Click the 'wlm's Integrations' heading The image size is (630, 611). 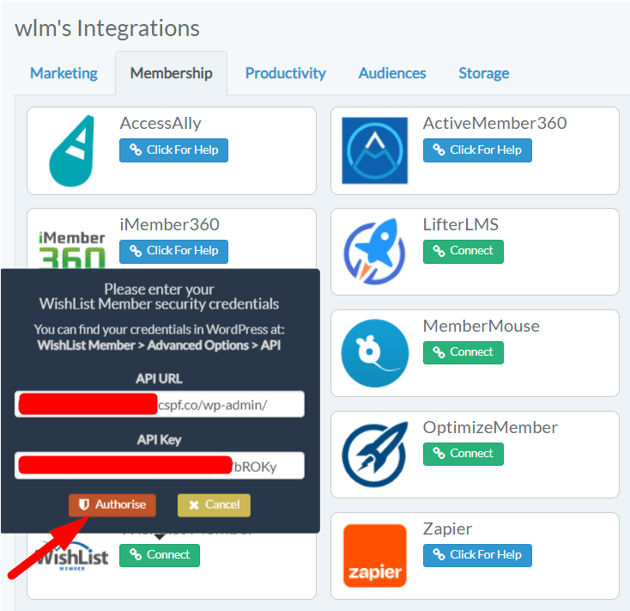107,28
